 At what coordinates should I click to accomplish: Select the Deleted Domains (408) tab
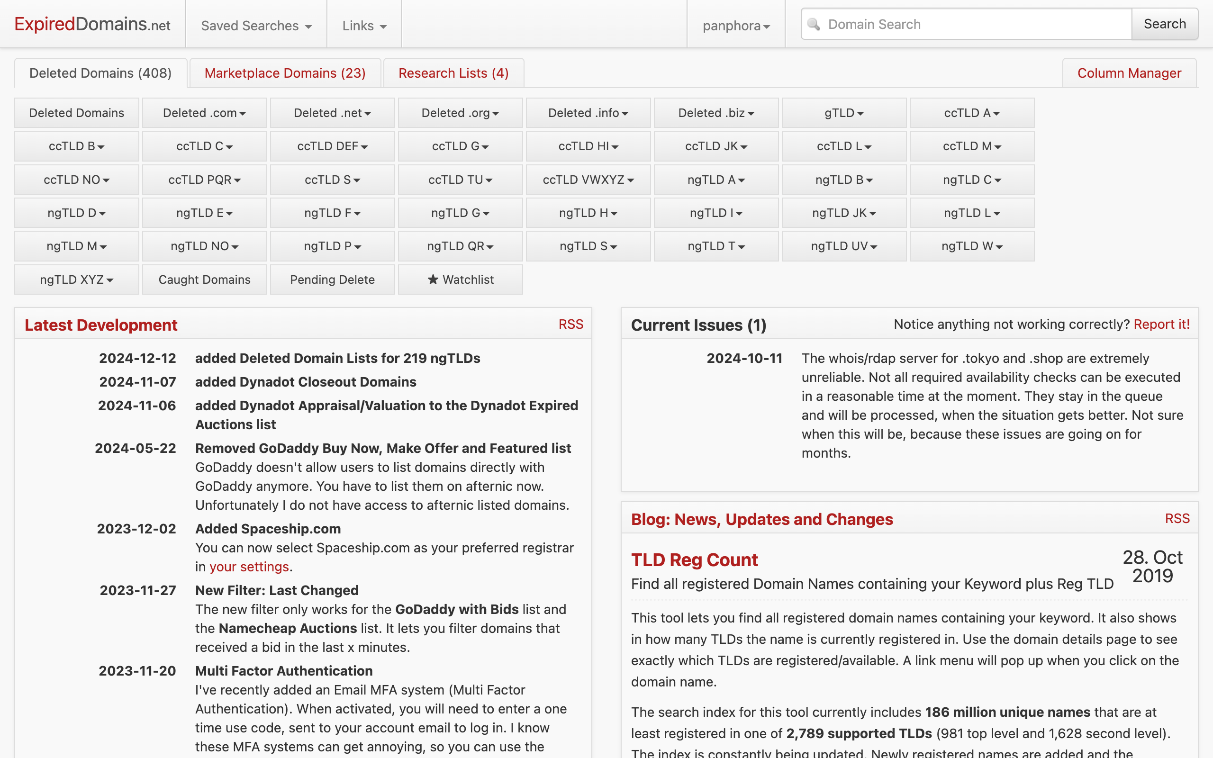coord(100,73)
